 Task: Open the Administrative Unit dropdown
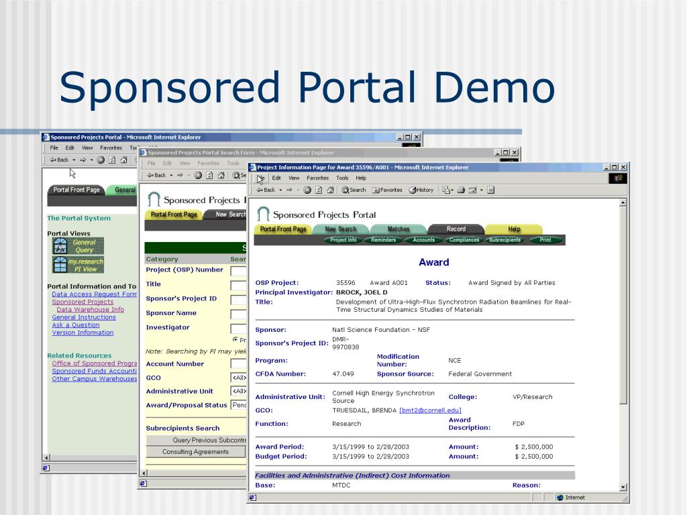239,391
